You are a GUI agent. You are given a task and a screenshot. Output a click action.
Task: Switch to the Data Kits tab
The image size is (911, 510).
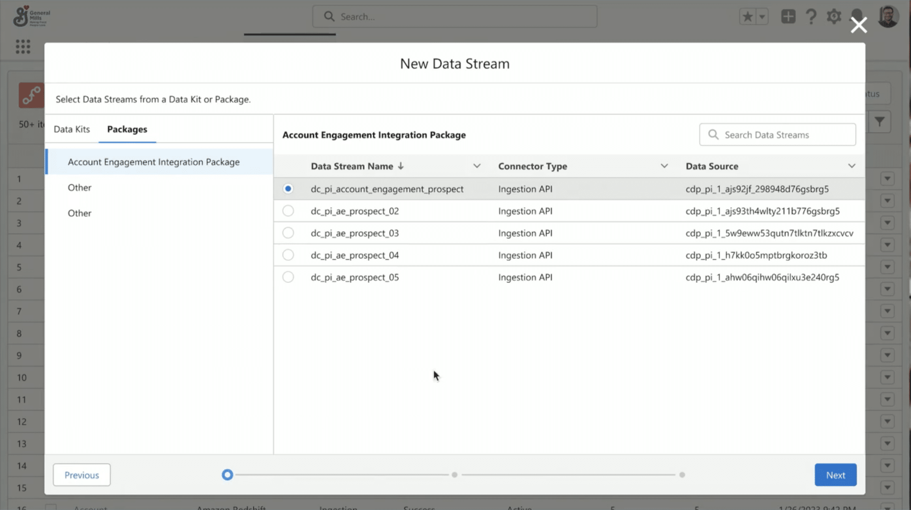[72, 129]
